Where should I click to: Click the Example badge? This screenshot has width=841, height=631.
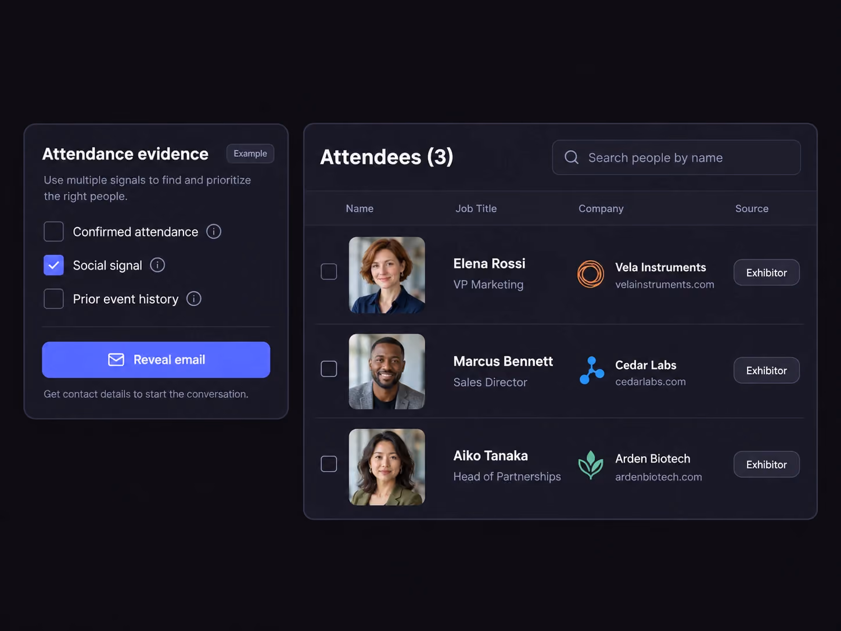pyautogui.click(x=250, y=153)
